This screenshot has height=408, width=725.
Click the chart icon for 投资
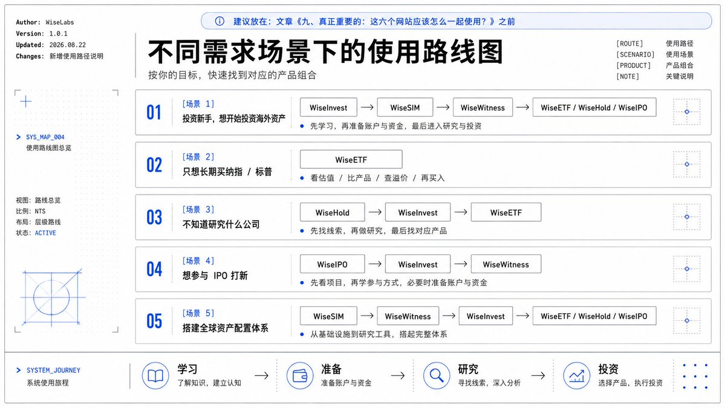(577, 375)
